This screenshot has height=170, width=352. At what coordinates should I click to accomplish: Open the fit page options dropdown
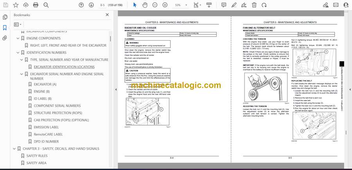coord(197,5)
